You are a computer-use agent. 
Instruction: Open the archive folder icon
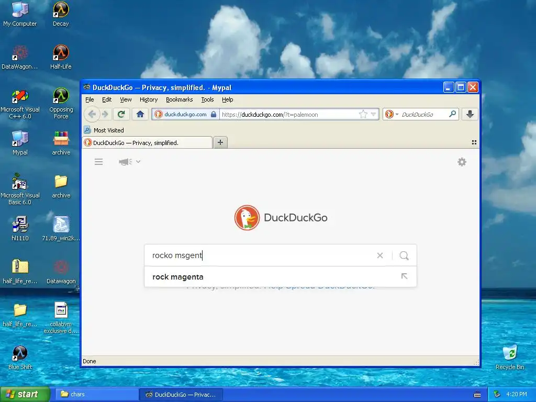coord(61,186)
